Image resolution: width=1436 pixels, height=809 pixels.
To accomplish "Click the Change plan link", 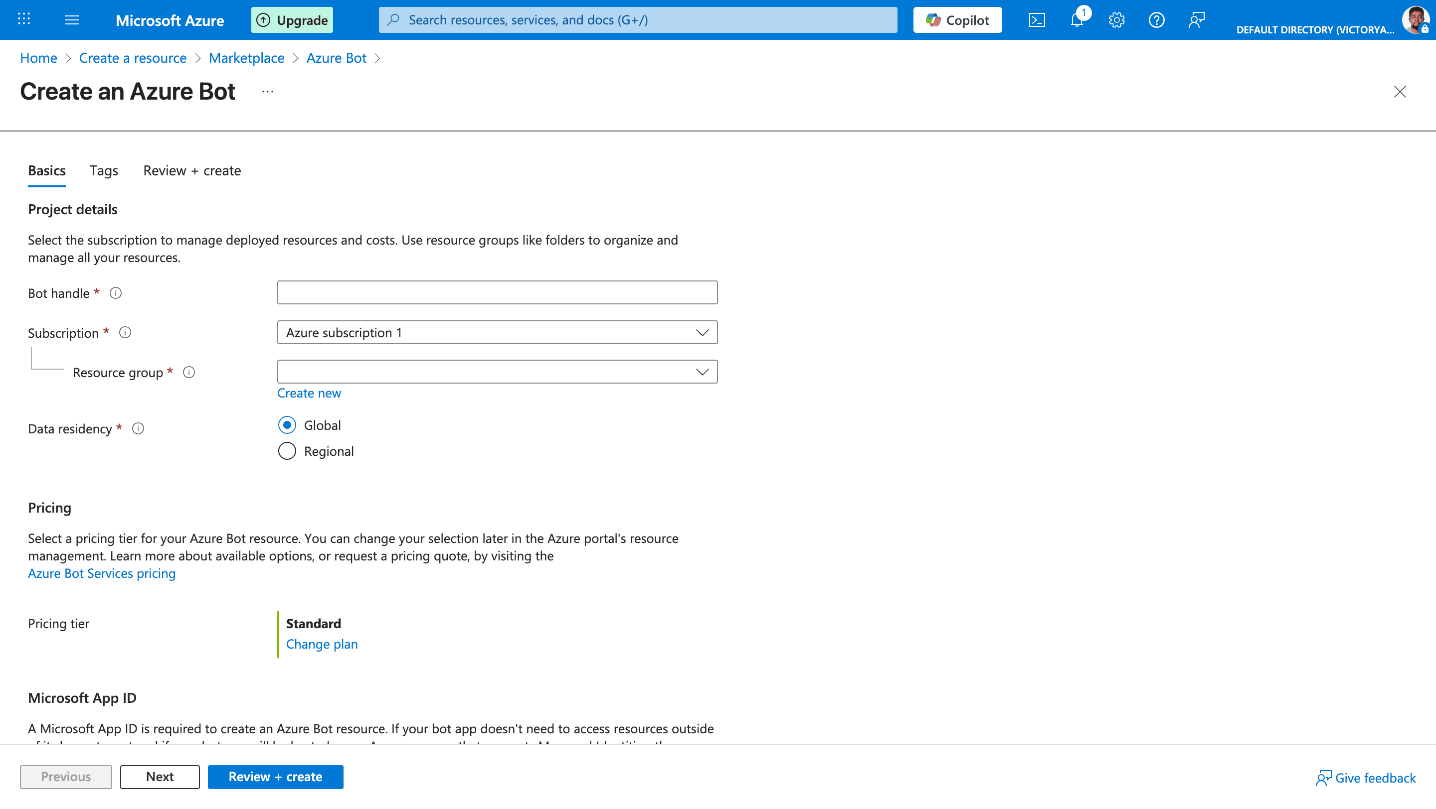I will (322, 644).
